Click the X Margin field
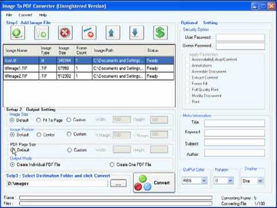 click(122, 135)
